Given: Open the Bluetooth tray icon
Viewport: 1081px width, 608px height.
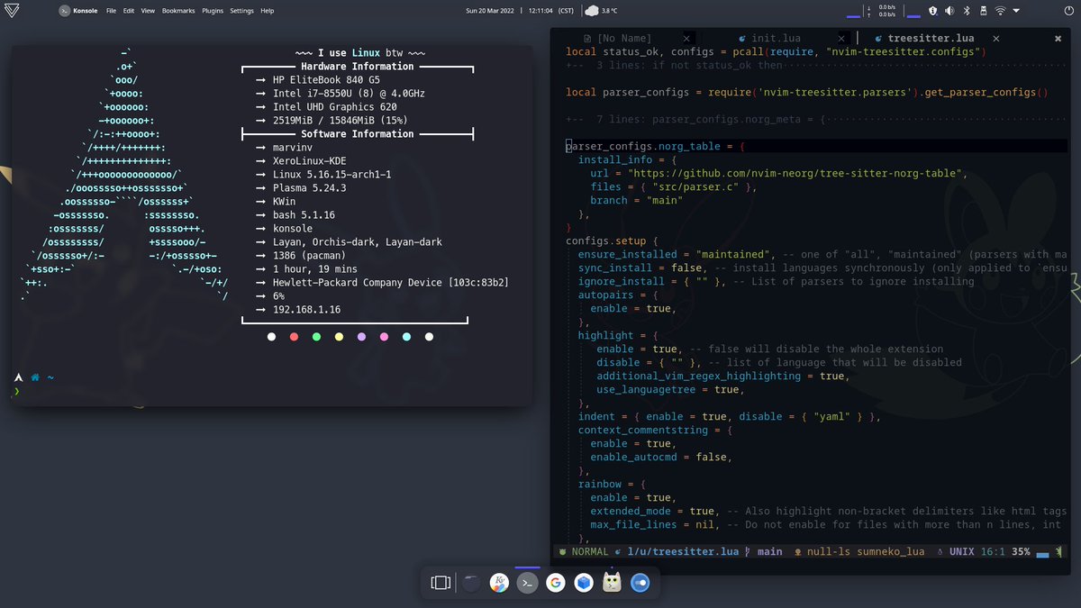Looking at the screenshot, I should click(967, 11).
